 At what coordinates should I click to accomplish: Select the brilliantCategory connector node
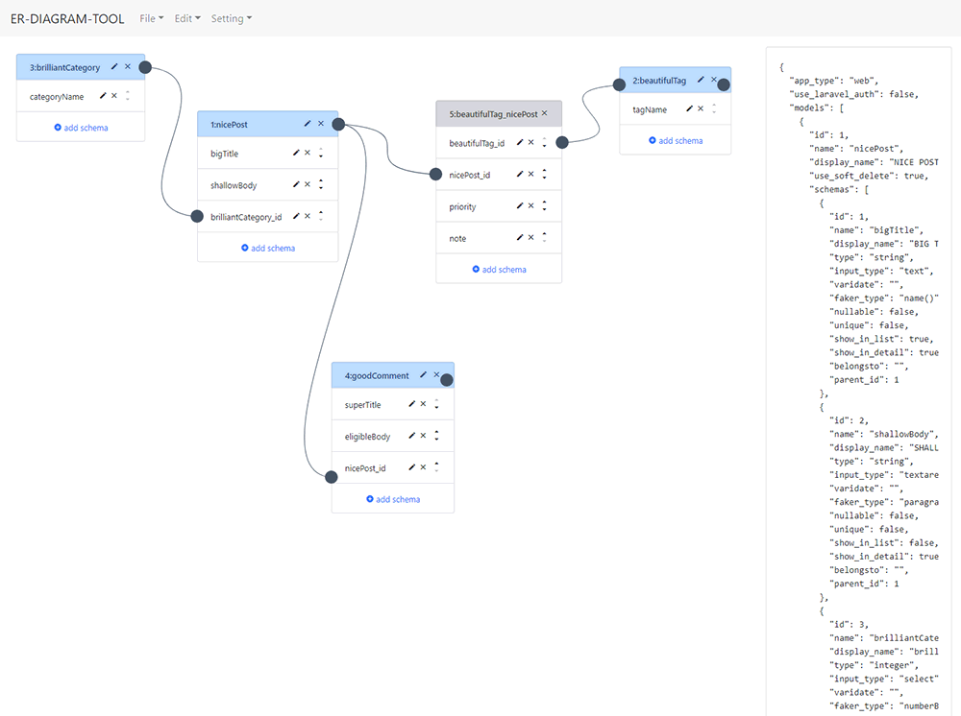(145, 67)
